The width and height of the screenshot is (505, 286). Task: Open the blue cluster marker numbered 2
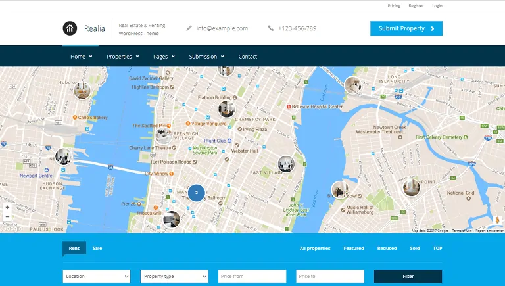tap(197, 193)
